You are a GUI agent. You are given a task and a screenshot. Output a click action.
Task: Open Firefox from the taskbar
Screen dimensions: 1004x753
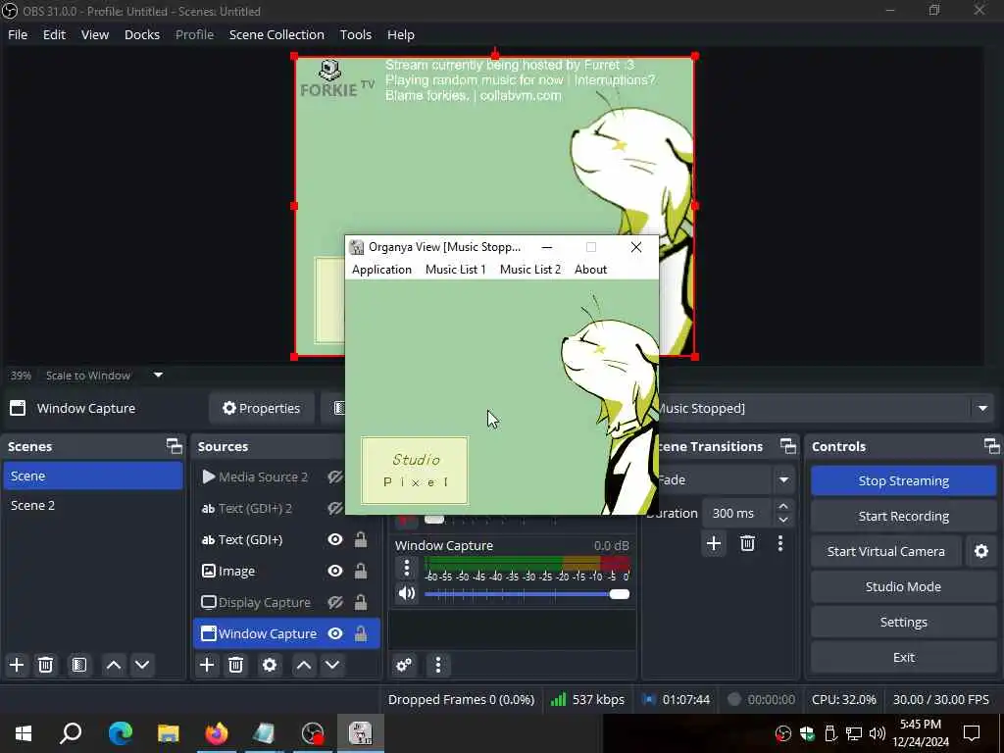click(x=217, y=733)
